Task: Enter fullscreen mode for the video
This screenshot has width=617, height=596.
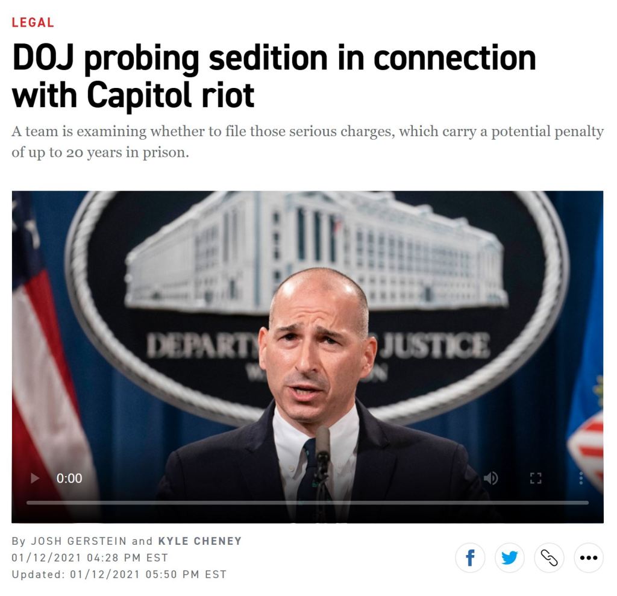Action: pos(535,478)
